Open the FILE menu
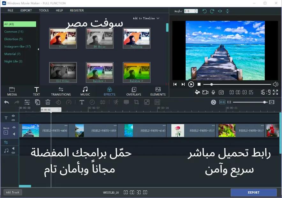 click(11, 11)
